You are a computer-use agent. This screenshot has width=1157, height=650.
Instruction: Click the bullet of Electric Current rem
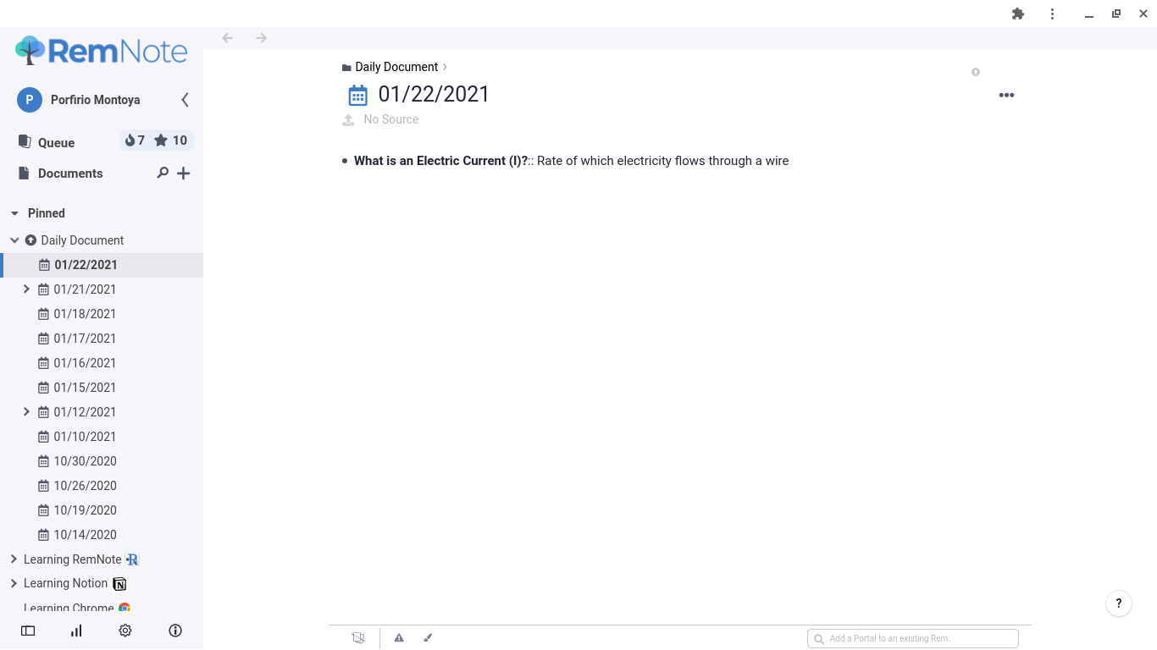[x=345, y=161]
